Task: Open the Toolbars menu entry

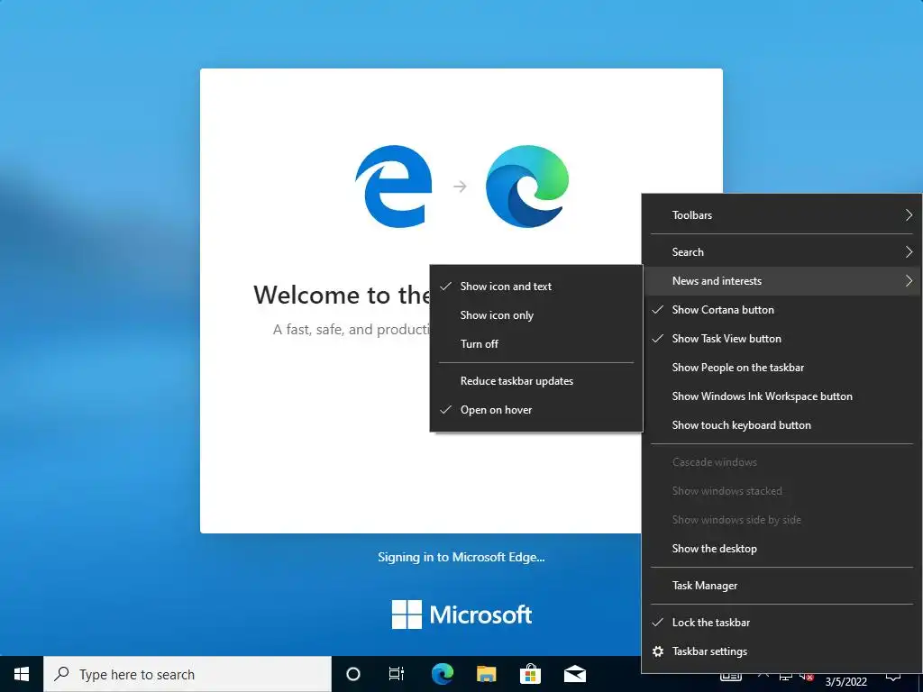Action: click(782, 215)
